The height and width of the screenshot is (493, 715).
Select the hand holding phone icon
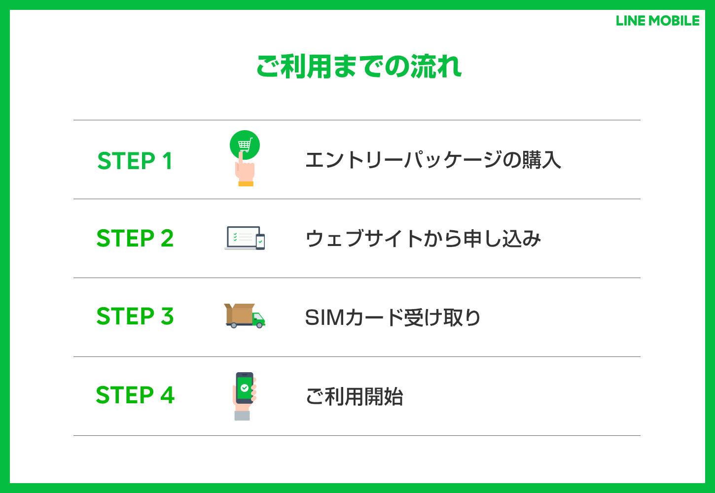[x=244, y=396]
